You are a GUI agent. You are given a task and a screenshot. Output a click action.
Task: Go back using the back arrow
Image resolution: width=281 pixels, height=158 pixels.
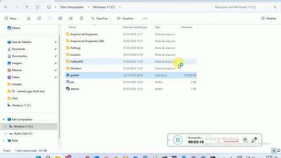coord(6,7)
